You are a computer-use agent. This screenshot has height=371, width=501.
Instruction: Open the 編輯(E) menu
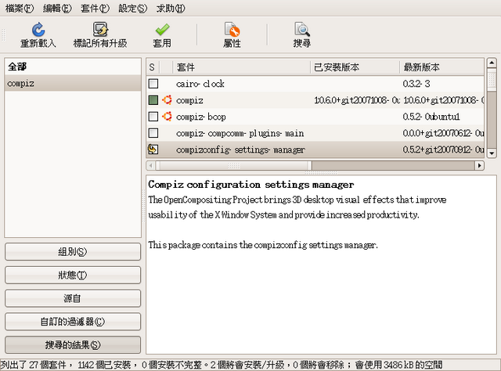57,9
